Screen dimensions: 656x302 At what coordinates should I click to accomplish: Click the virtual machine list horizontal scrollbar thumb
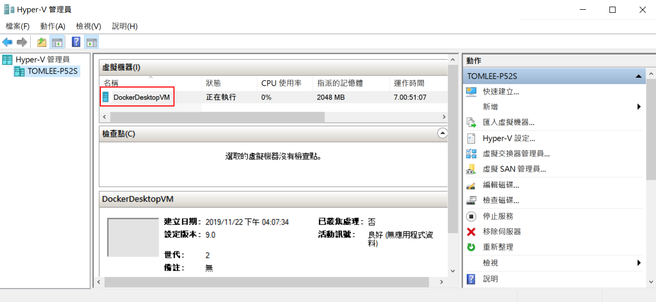[x=216, y=117]
